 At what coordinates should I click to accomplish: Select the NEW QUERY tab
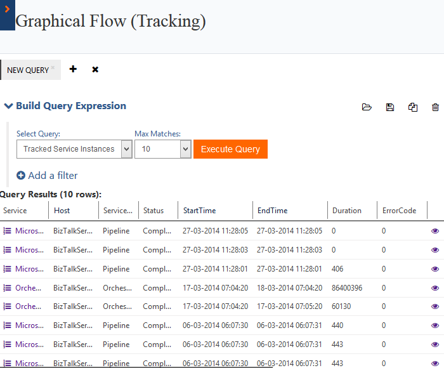click(x=28, y=70)
